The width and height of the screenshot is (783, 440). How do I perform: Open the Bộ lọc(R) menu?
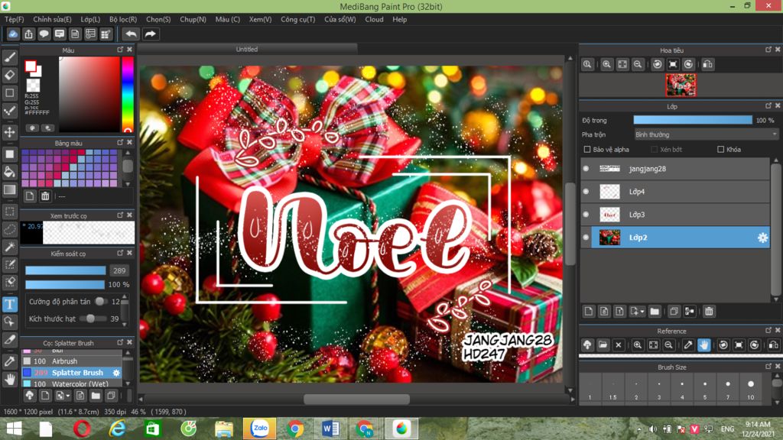pos(123,19)
